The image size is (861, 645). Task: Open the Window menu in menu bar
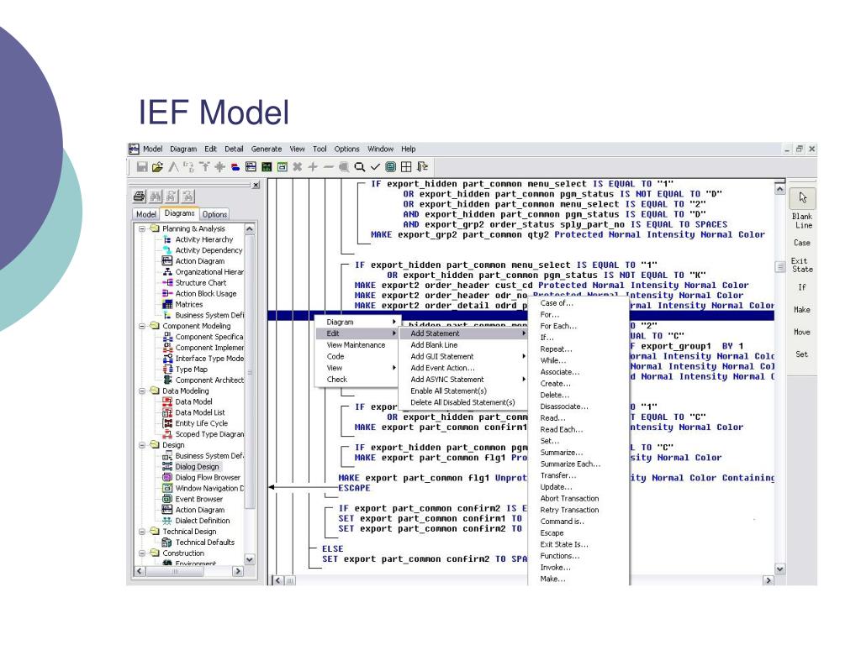(x=381, y=149)
